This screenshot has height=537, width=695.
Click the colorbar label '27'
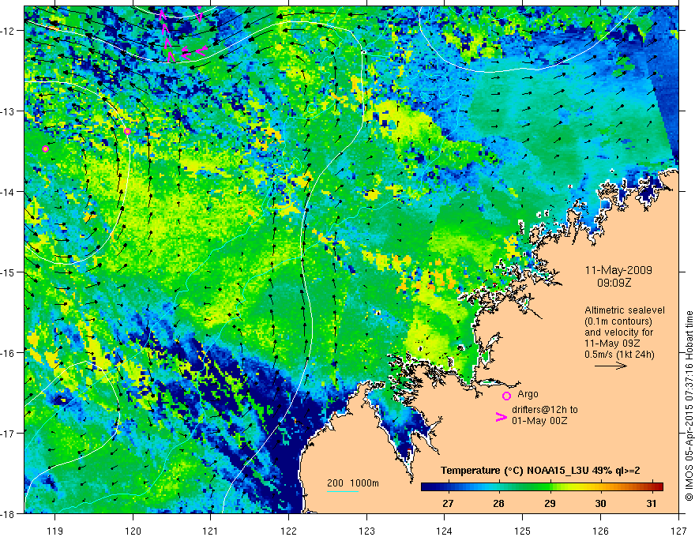click(448, 503)
